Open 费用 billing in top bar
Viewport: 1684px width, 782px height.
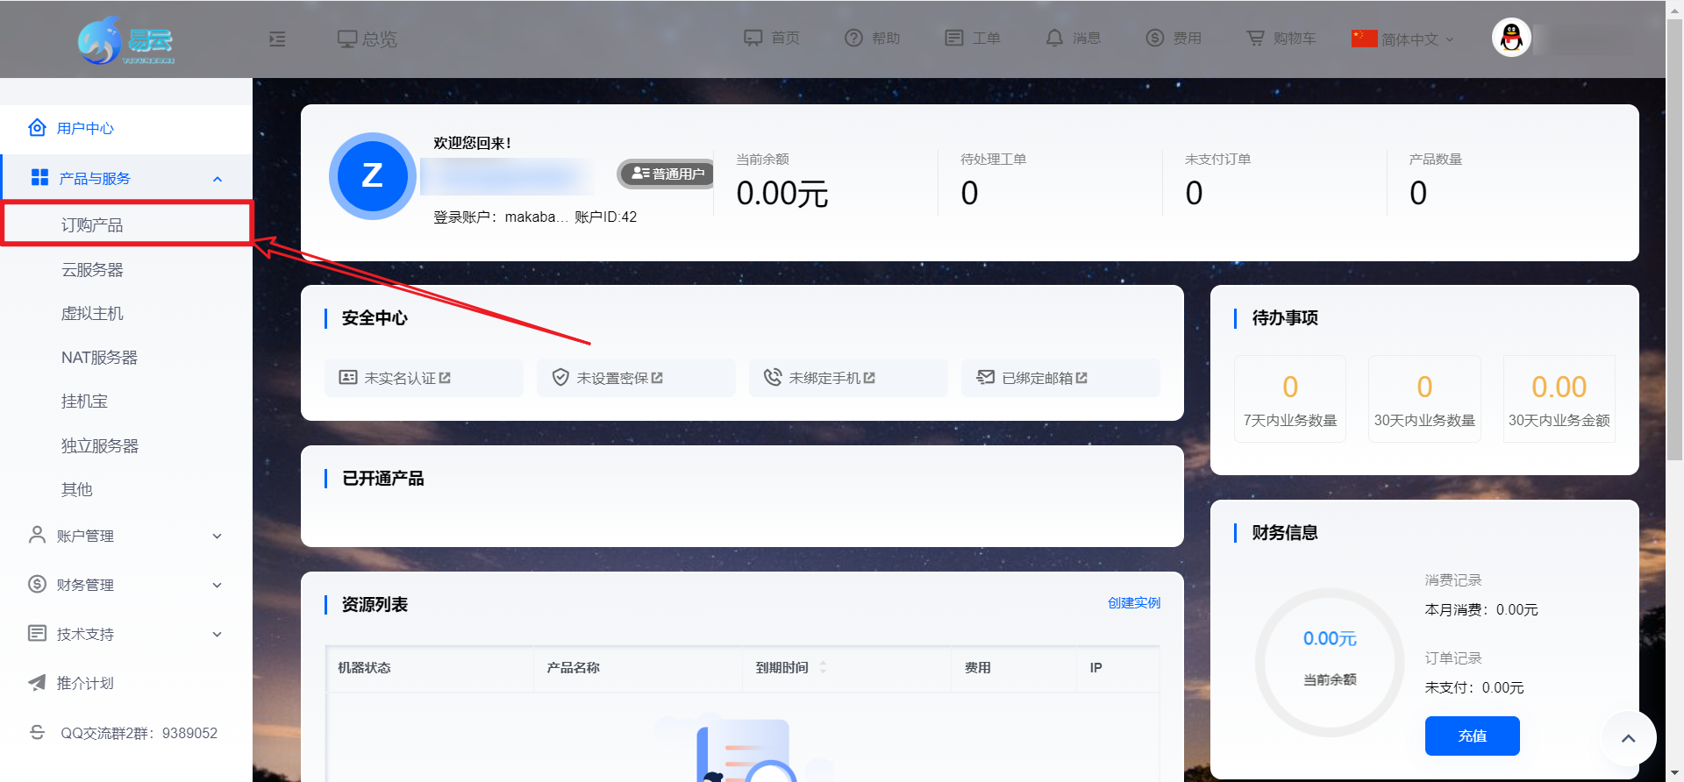click(x=1174, y=38)
